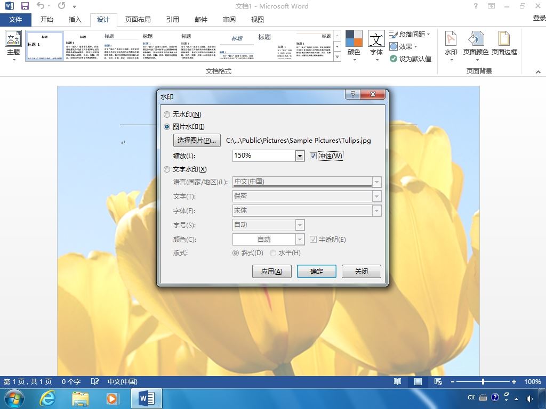Click Select Picture (选择图片) button
The height and width of the screenshot is (409, 546).
click(197, 141)
